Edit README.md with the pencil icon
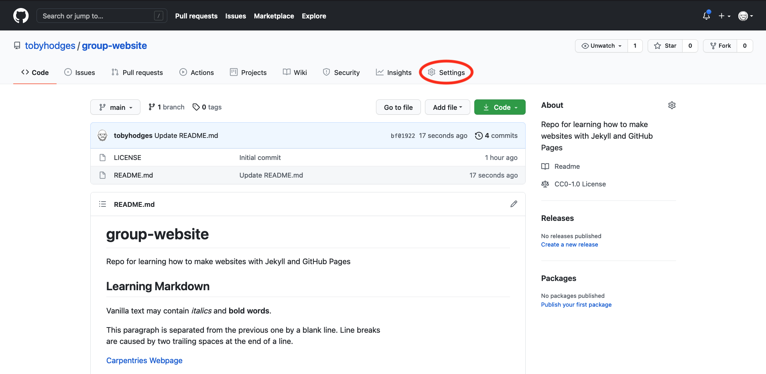The width and height of the screenshot is (766, 374). click(514, 204)
